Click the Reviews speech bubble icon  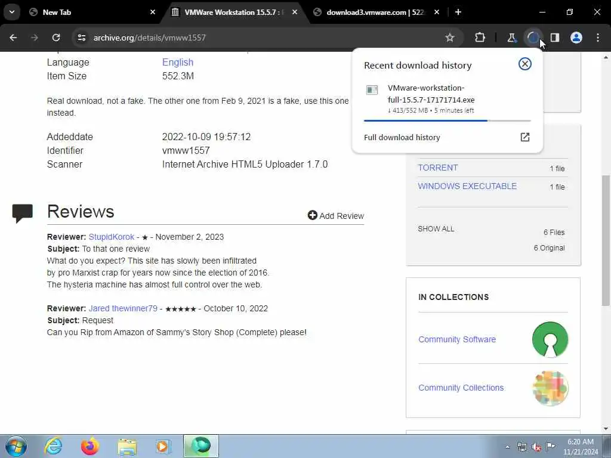pos(23,213)
